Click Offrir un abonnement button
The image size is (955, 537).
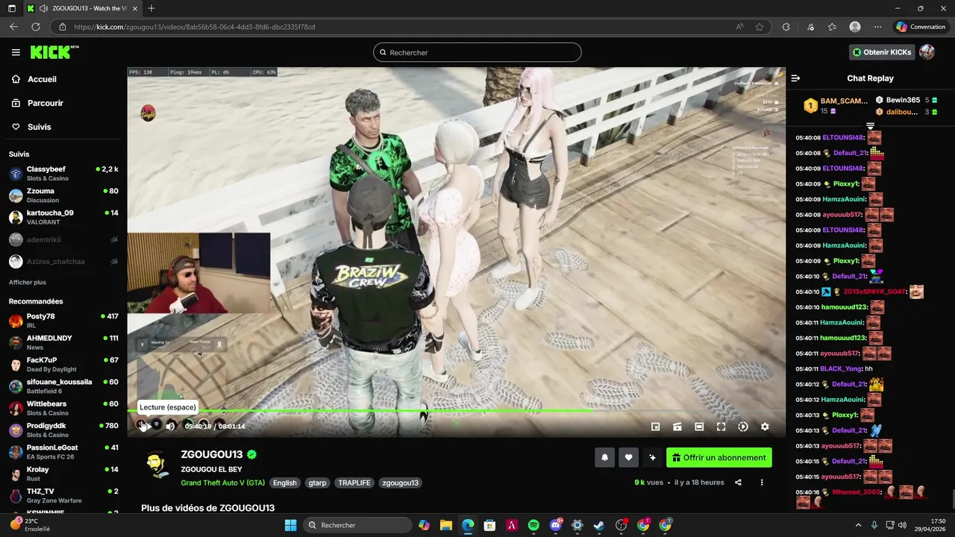point(718,458)
